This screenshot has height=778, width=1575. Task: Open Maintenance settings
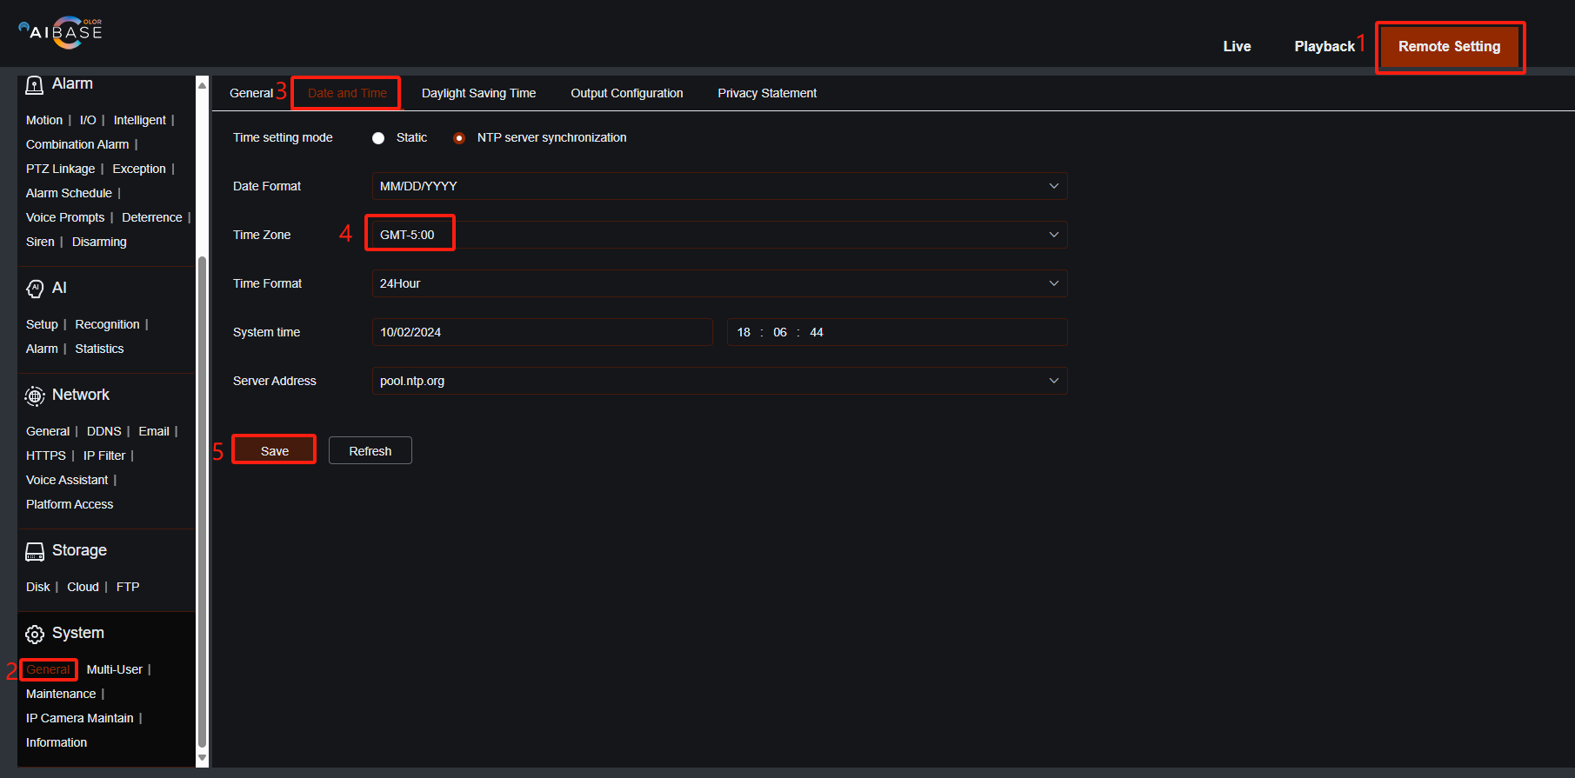(61, 694)
